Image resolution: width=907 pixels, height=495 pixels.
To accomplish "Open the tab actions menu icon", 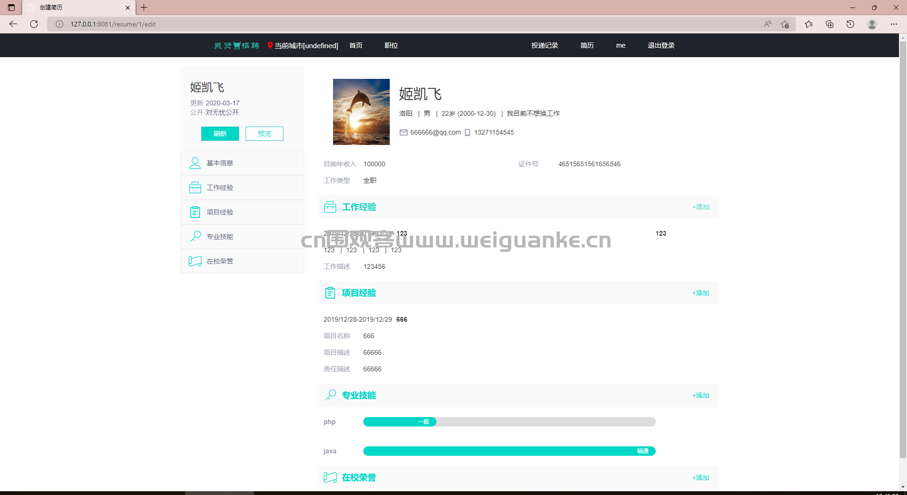I will click(11, 8).
